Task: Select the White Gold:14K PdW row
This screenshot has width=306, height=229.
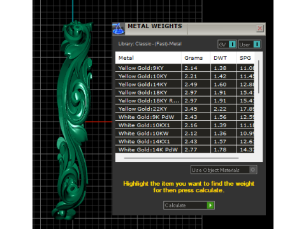Action: point(185,149)
